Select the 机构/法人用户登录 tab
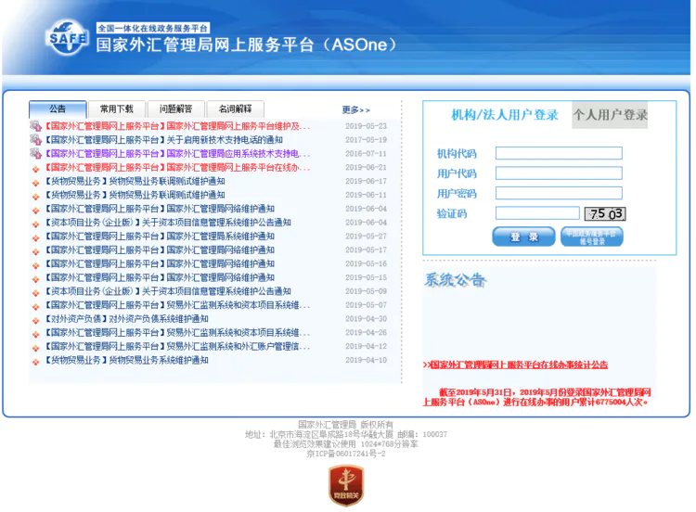Image resolution: width=696 pixels, height=512 pixels. (504, 115)
